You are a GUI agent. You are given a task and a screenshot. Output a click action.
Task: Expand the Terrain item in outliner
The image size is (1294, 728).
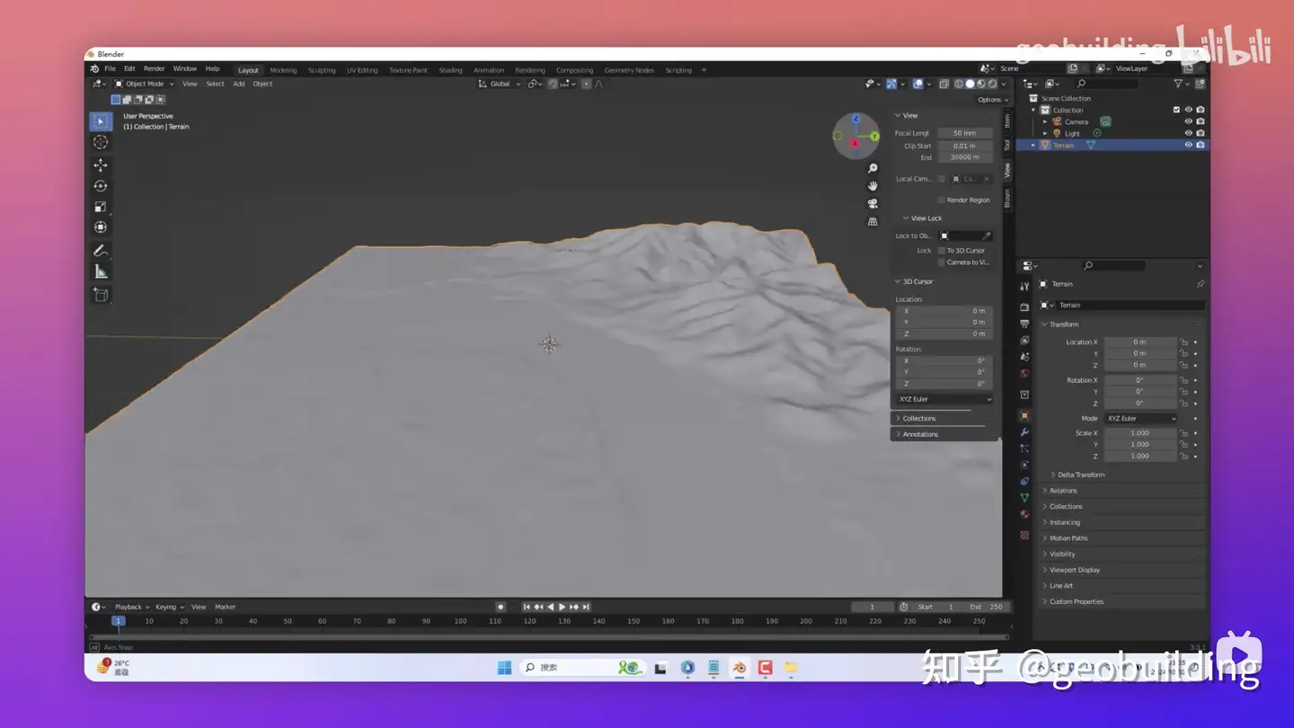tap(1033, 145)
